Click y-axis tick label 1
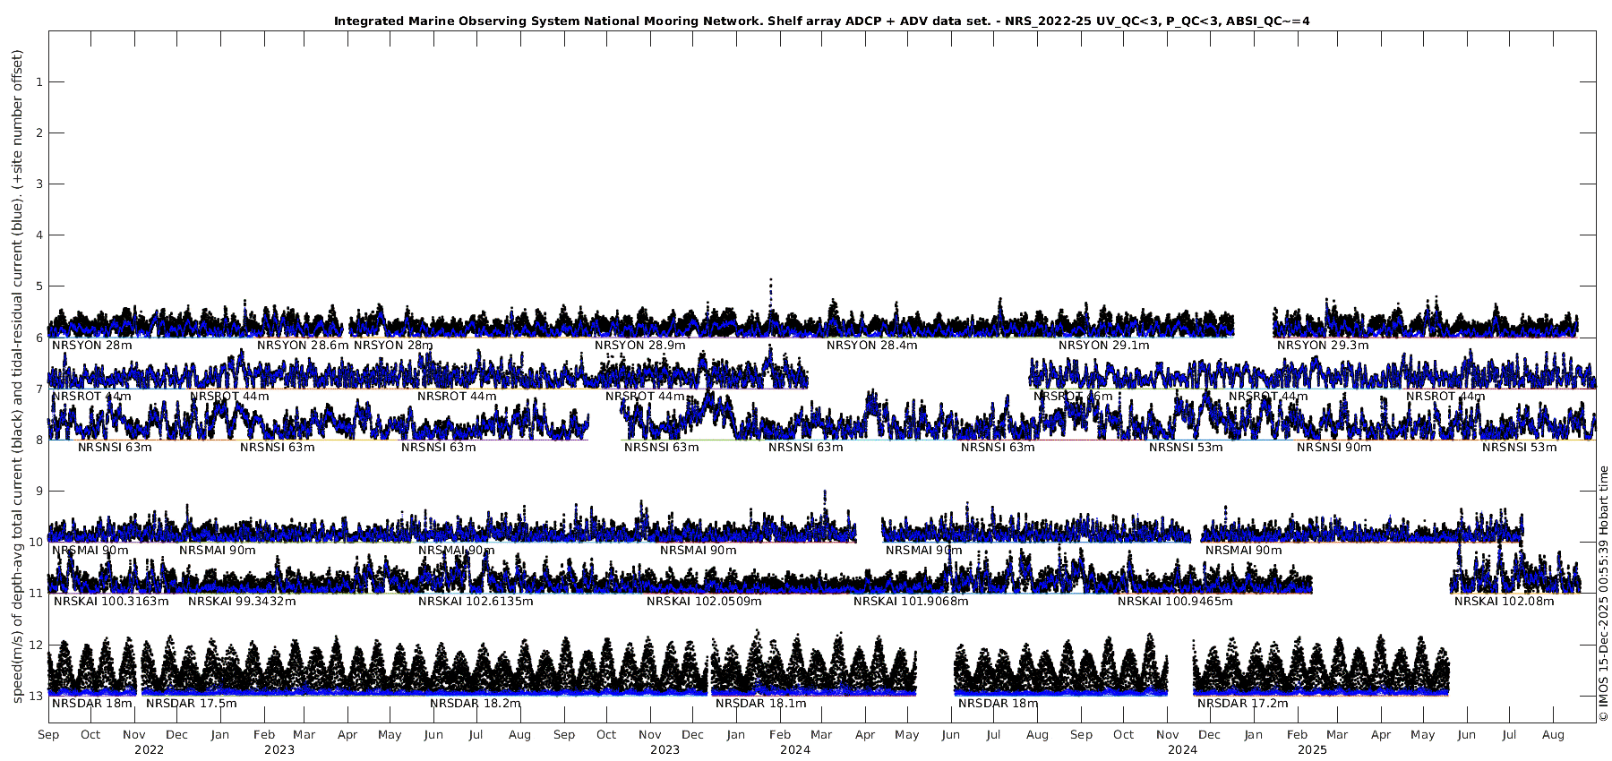 (39, 82)
